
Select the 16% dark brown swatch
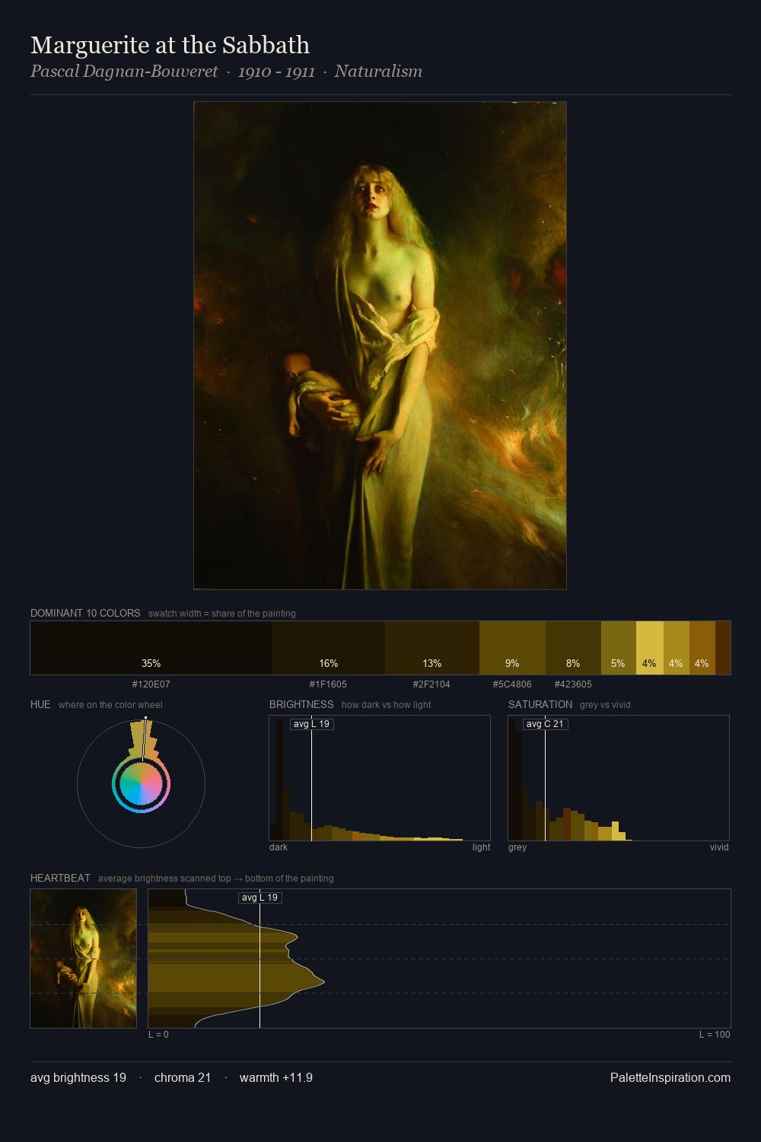tap(329, 648)
